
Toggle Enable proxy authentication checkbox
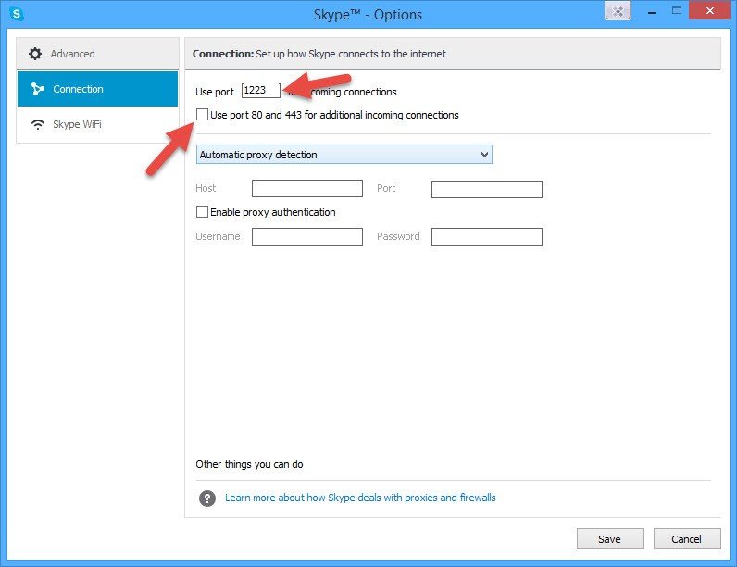point(203,212)
